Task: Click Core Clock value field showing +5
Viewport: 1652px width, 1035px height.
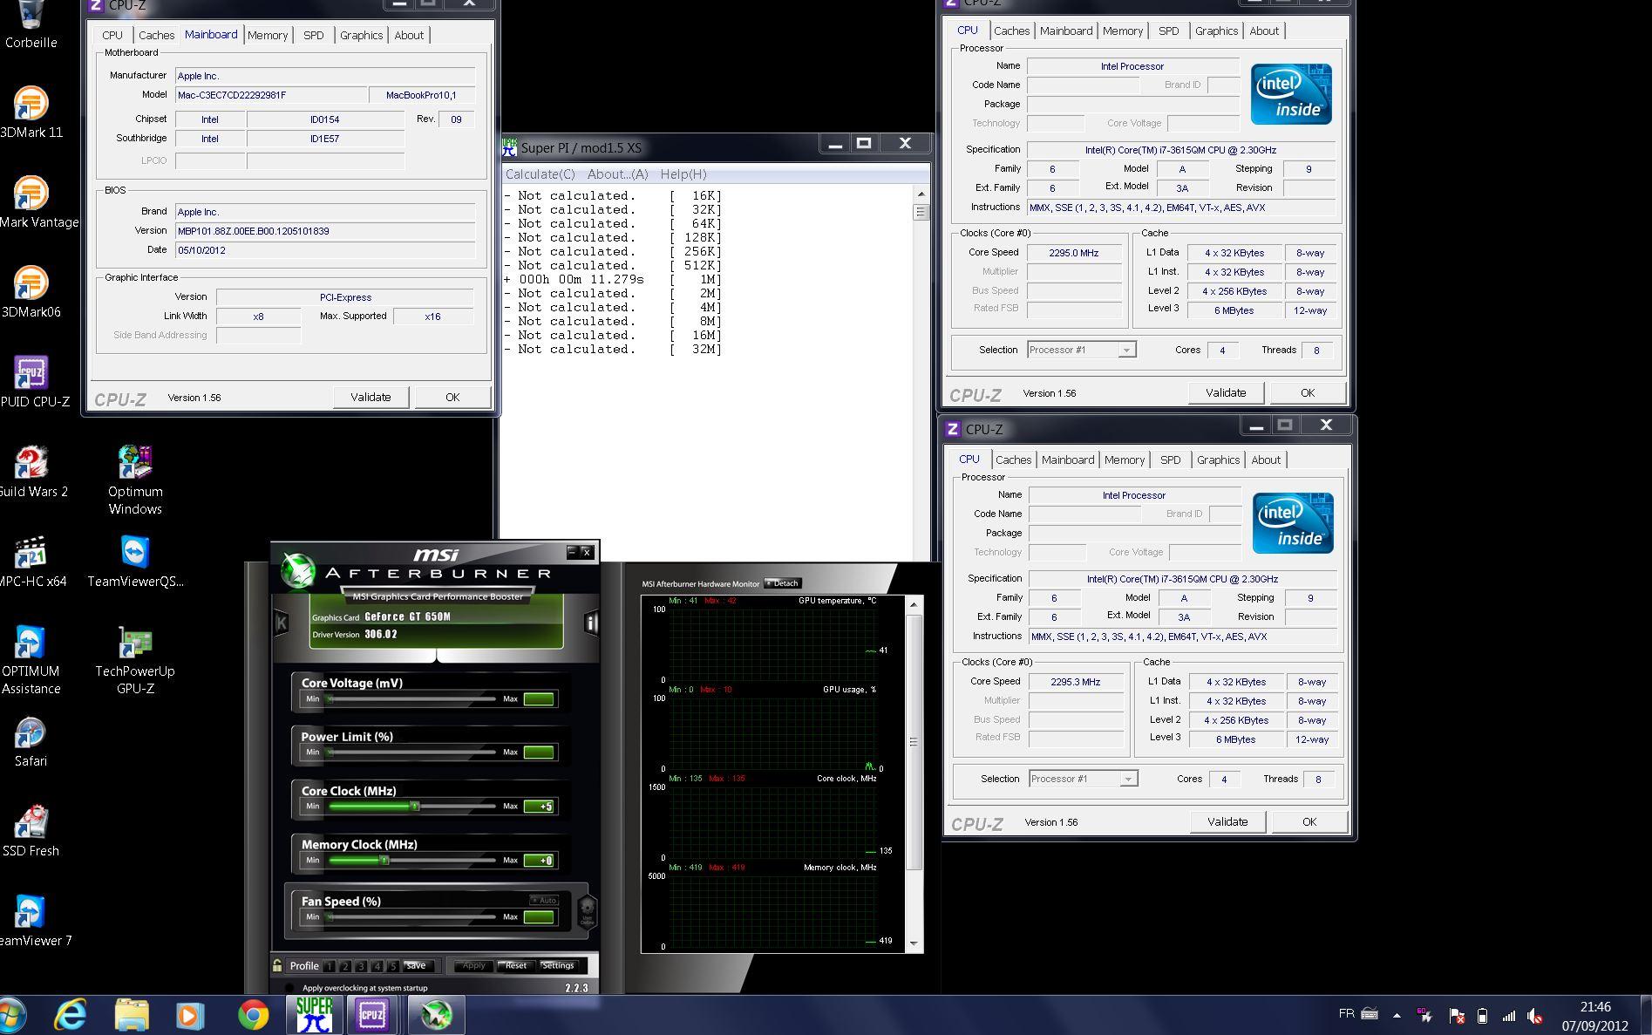Action: point(539,807)
